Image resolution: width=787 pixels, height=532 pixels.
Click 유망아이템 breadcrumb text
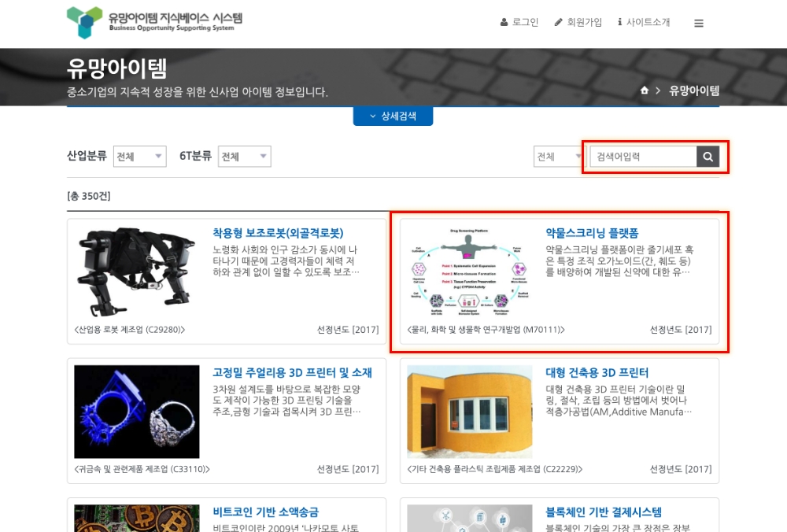tap(694, 91)
